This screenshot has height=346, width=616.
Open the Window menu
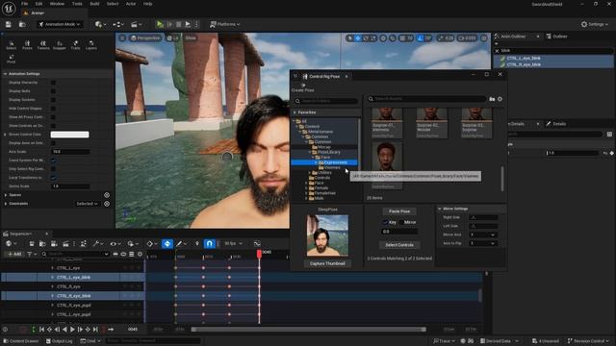point(57,4)
